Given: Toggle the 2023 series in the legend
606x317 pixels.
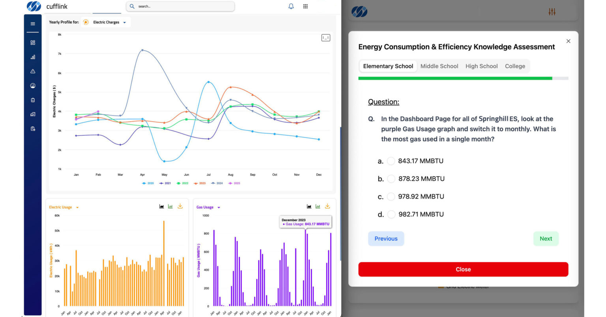Looking at the screenshot, I should (x=200, y=183).
